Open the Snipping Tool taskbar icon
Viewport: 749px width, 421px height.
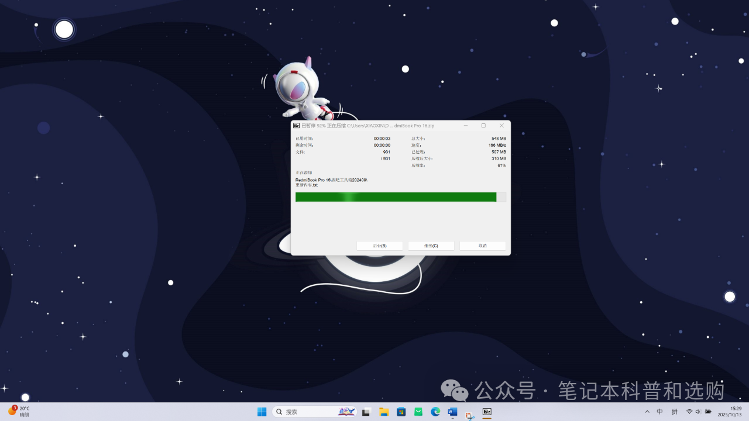tap(469, 415)
